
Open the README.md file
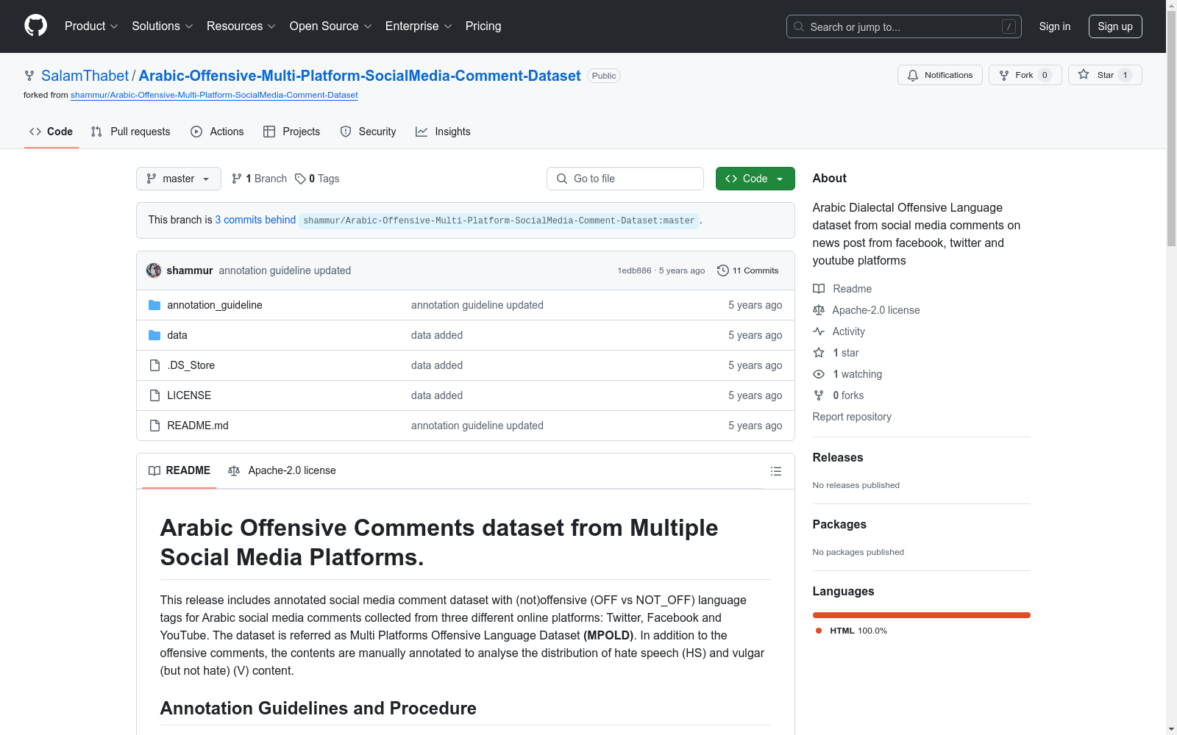point(198,426)
